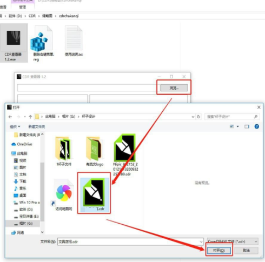
Task: Click the 打开(O) button
Action: pyautogui.click(x=219, y=251)
